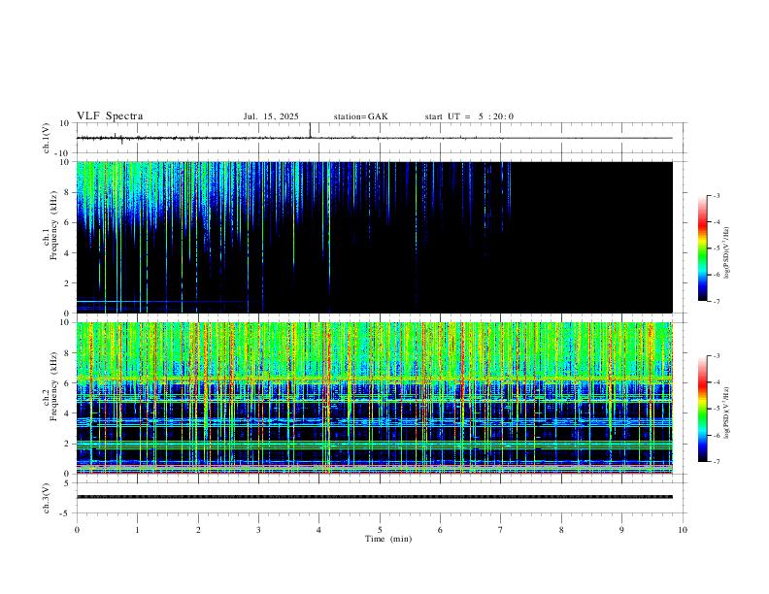Click the 'ch.1(V)' waveform axis label
The image size is (769, 594).
click(47, 138)
